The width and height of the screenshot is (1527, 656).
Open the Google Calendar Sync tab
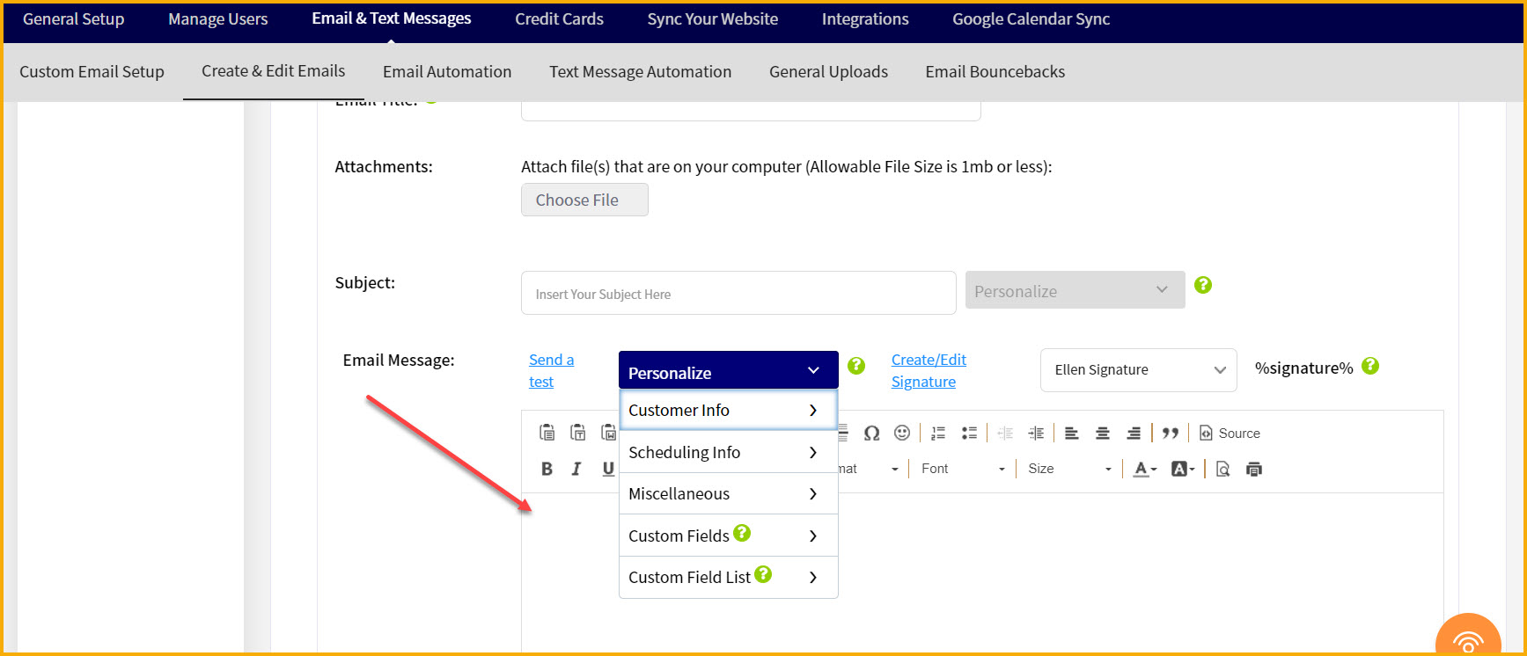coord(1031,19)
